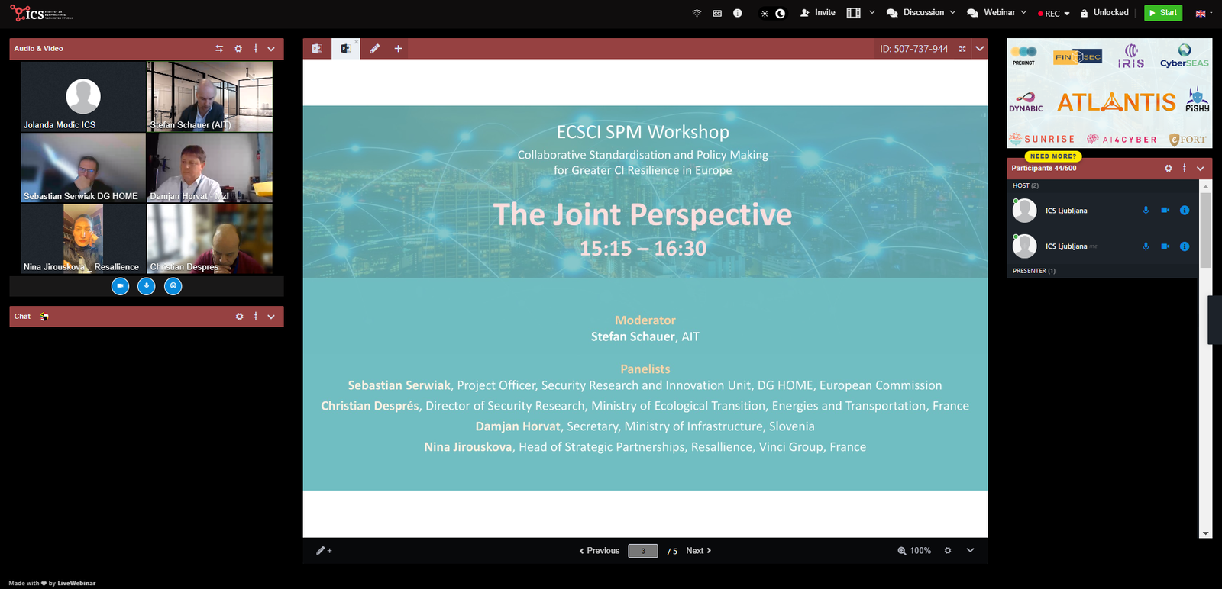
Task: Open the whiteboard pencil tab
Action: 374,49
